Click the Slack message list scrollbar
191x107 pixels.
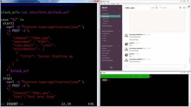click(x=190, y=60)
